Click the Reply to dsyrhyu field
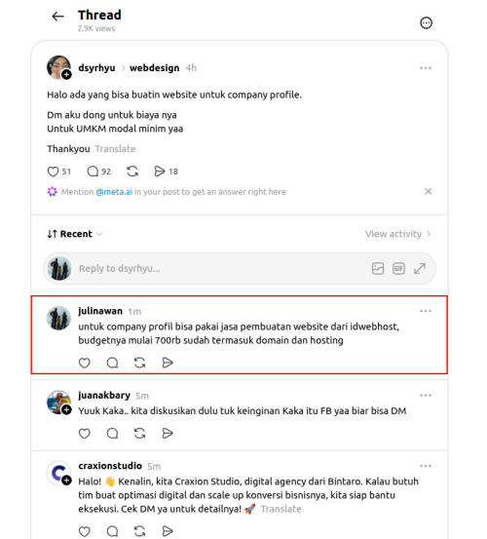This screenshot has width=487, height=539. point(222,268)
